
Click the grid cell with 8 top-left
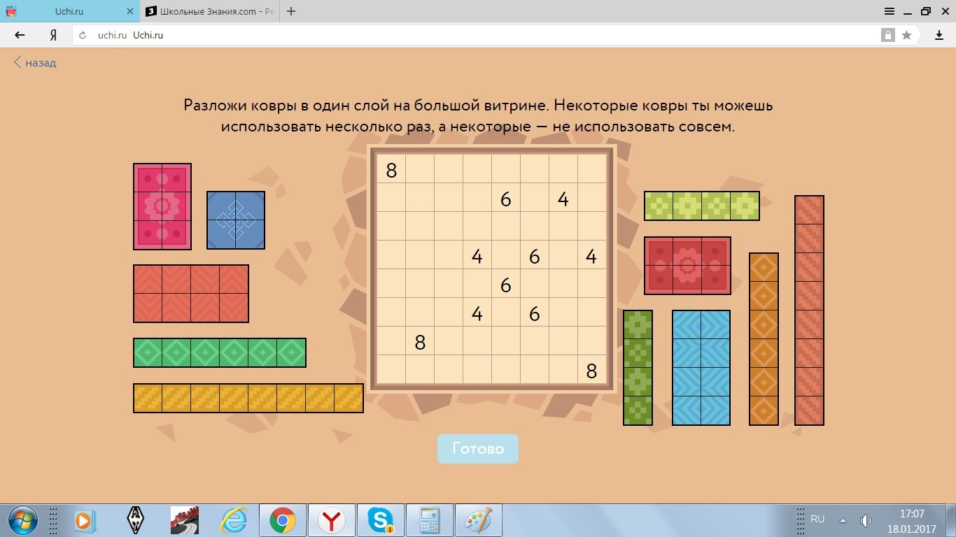click(391, 170)
